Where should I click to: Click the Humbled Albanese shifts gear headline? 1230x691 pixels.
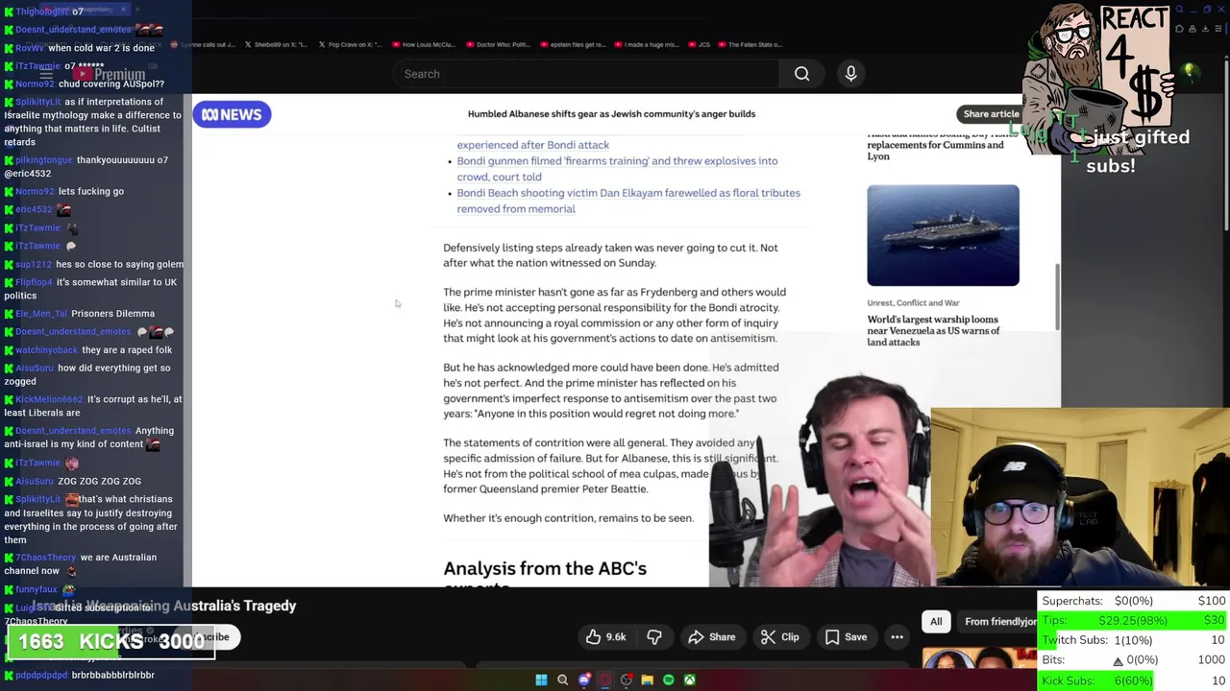(x=611, y=114)
